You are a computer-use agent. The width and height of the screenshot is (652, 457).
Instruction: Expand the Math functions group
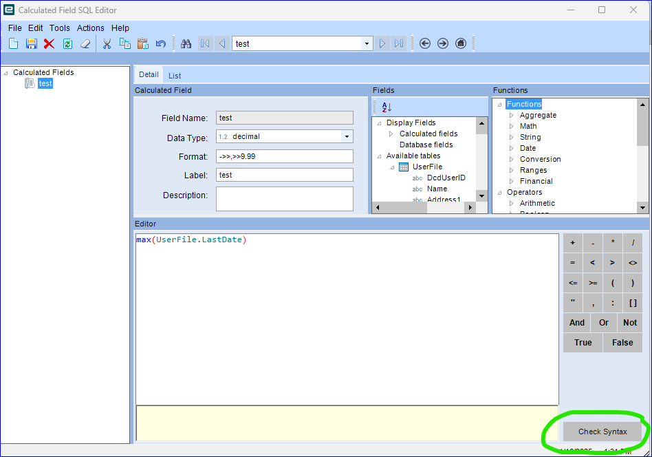[512, 126]
